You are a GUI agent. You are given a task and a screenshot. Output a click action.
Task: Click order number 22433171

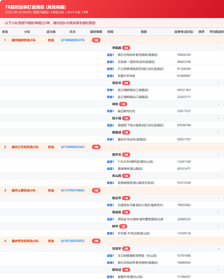click(184, 97)
